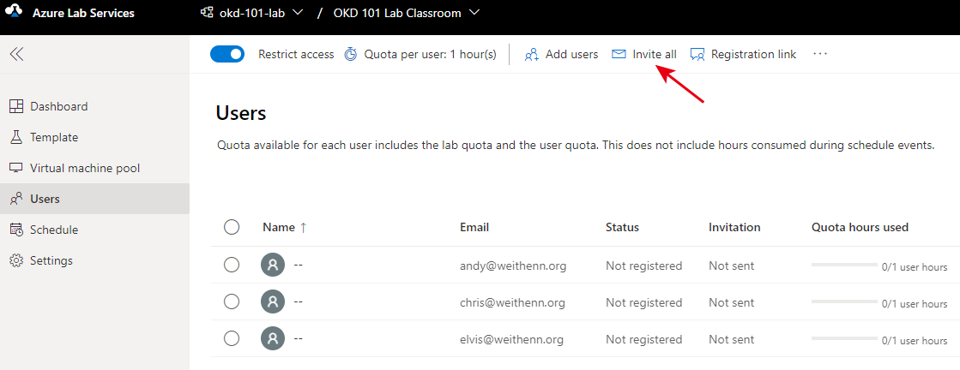
Task: Click the Virtual machine pool monitor icon
Action: [x=16, y=168]
